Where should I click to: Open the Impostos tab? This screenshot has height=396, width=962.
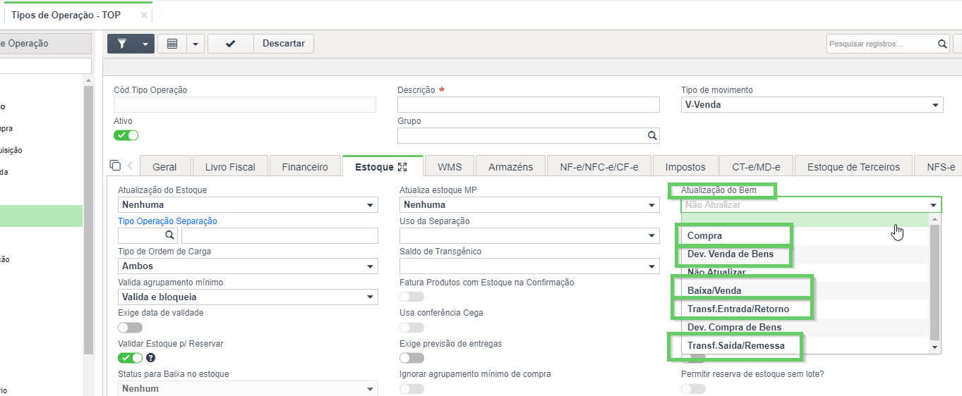coord(685,167)
